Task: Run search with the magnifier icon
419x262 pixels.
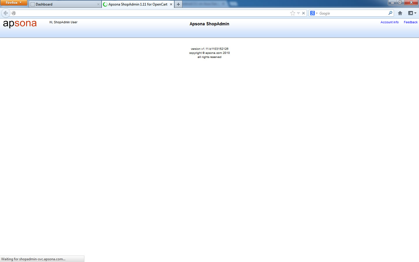Action: (390, 13)
